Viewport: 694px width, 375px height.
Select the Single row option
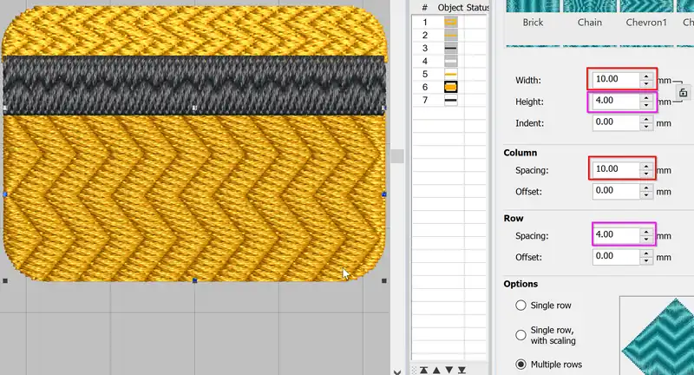pyautogui.click(x=521, y=306)
